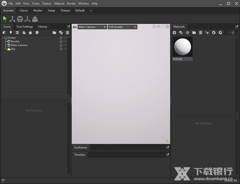Open the console icon in status bar
The height and width of the screenshot is (184, 240).
[x=3, y=180]
